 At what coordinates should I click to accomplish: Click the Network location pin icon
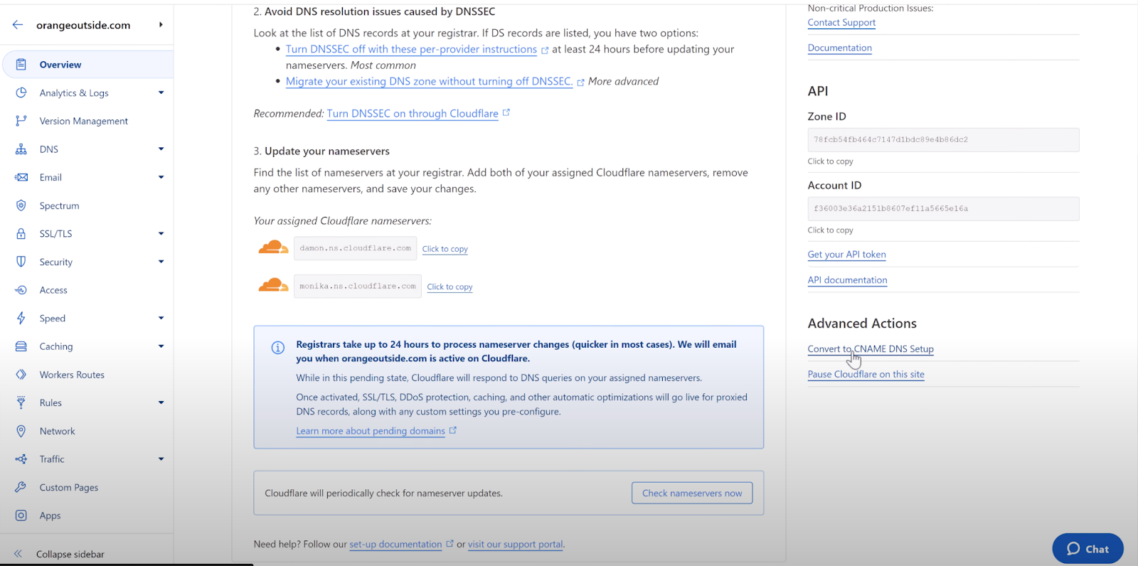(21, 431)
